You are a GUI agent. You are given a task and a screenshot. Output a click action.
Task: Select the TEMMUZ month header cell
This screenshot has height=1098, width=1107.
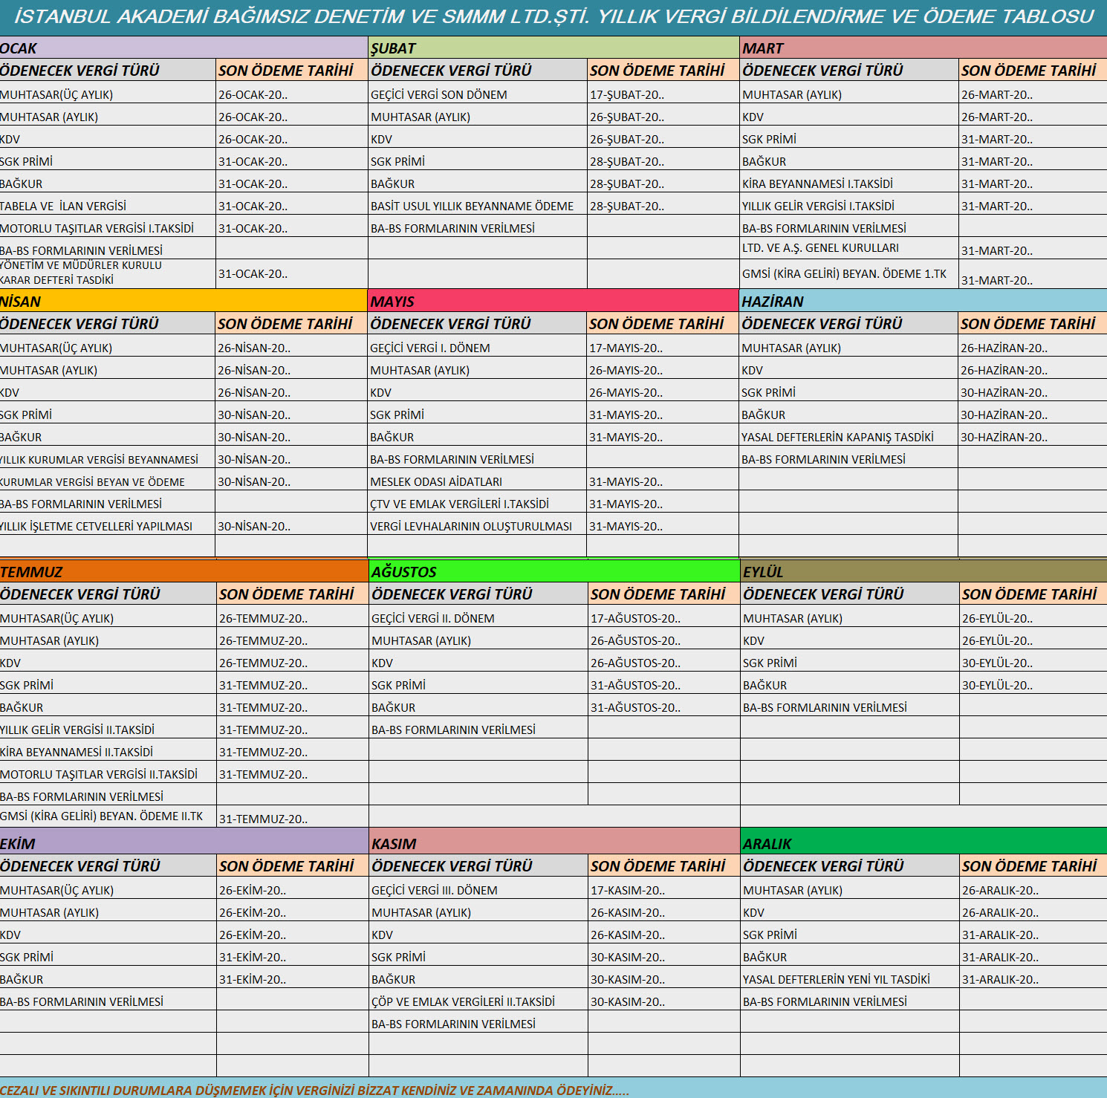(184, 571)
